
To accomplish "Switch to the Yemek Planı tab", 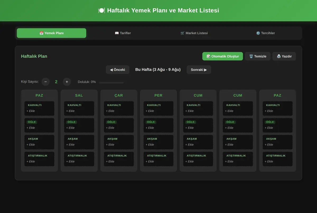I will click(52, 33).
